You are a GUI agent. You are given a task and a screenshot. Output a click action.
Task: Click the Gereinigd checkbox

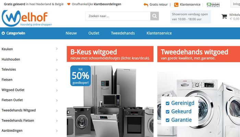(168, 103)
